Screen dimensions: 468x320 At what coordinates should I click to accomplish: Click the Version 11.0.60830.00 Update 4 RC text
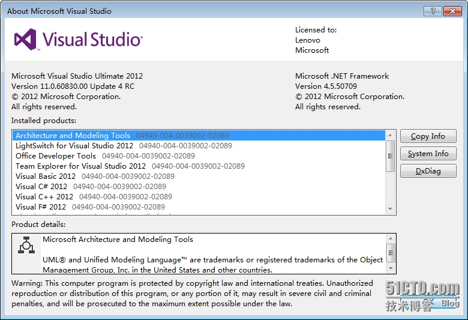(73, 86)
